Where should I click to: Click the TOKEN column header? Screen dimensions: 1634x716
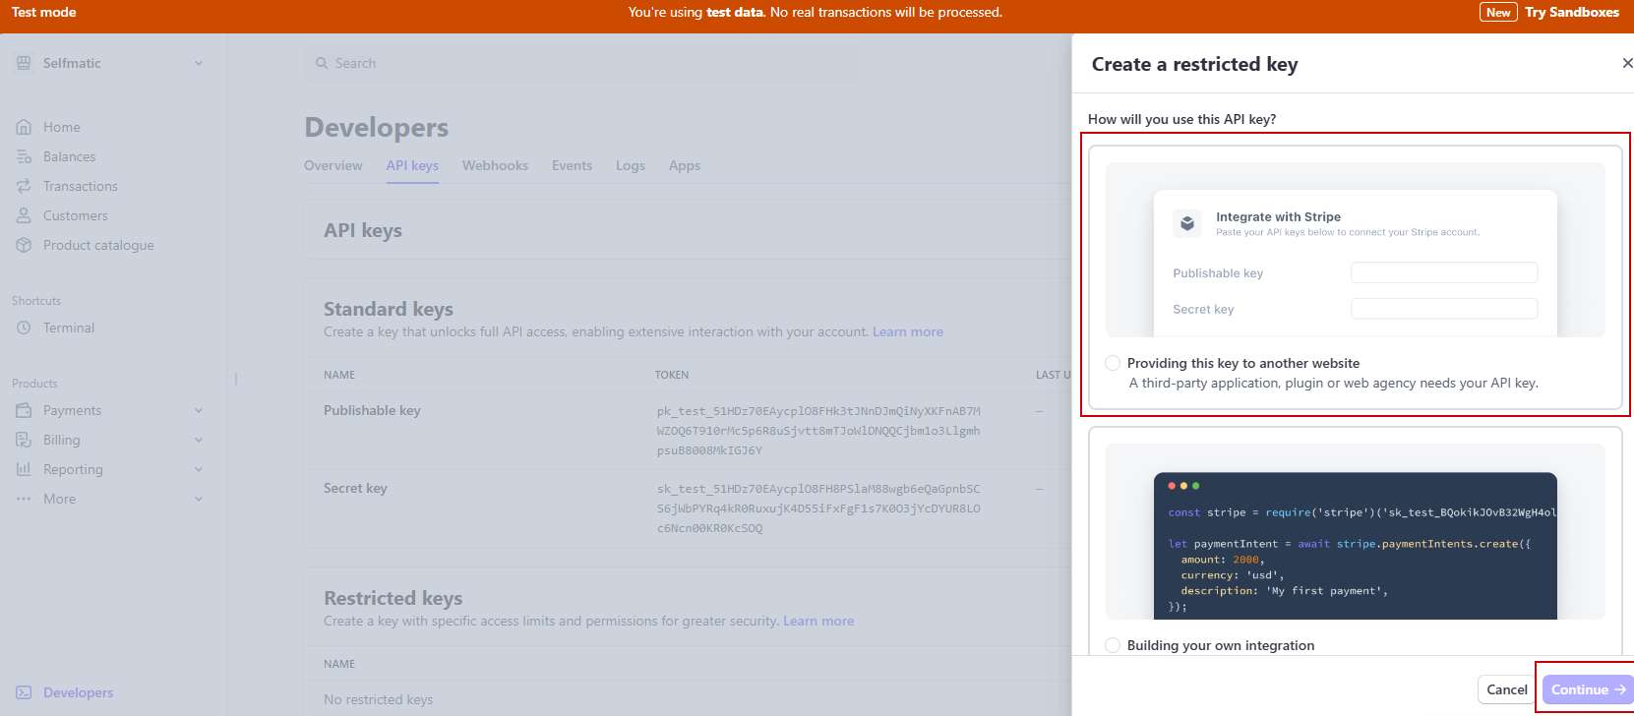672,375
